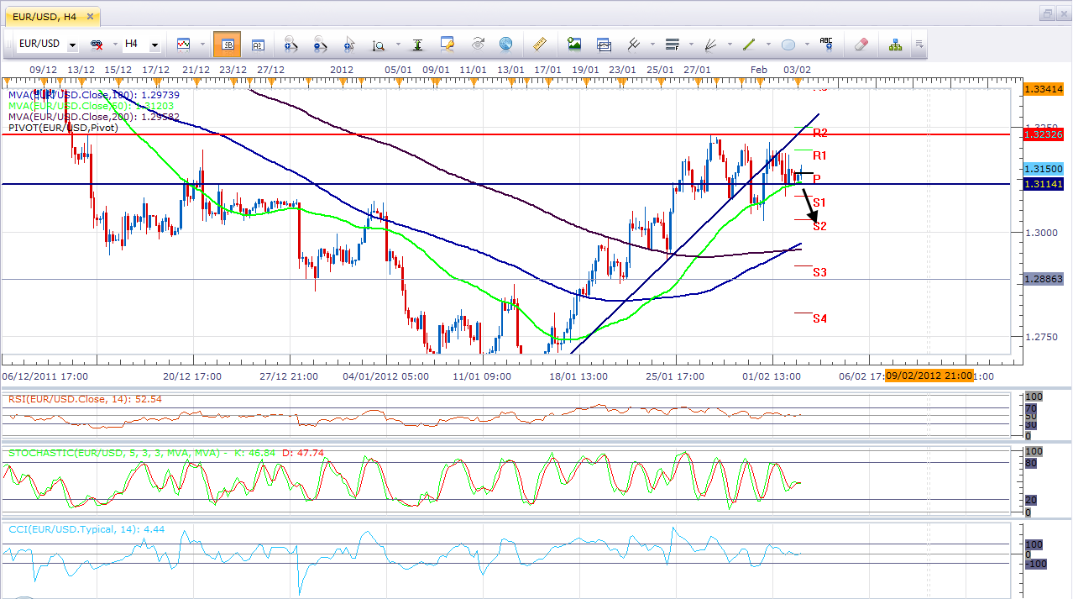The image size is (1073, 599).
Task: Open the toolbar overflow options button
Action: (920, 45)
